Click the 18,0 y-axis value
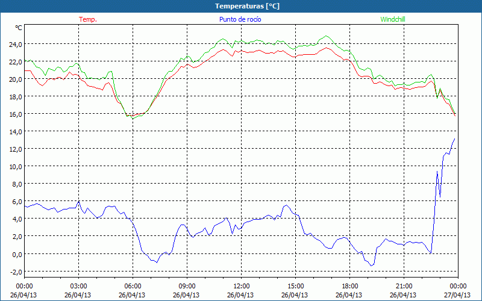The width and height of the screenshot is (482, 301). click(x=15, y=97)
